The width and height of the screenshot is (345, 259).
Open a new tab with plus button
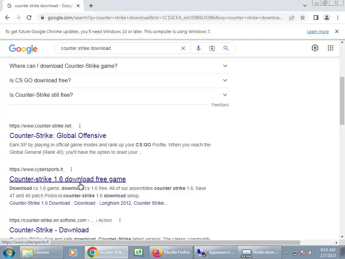point(91,6)
